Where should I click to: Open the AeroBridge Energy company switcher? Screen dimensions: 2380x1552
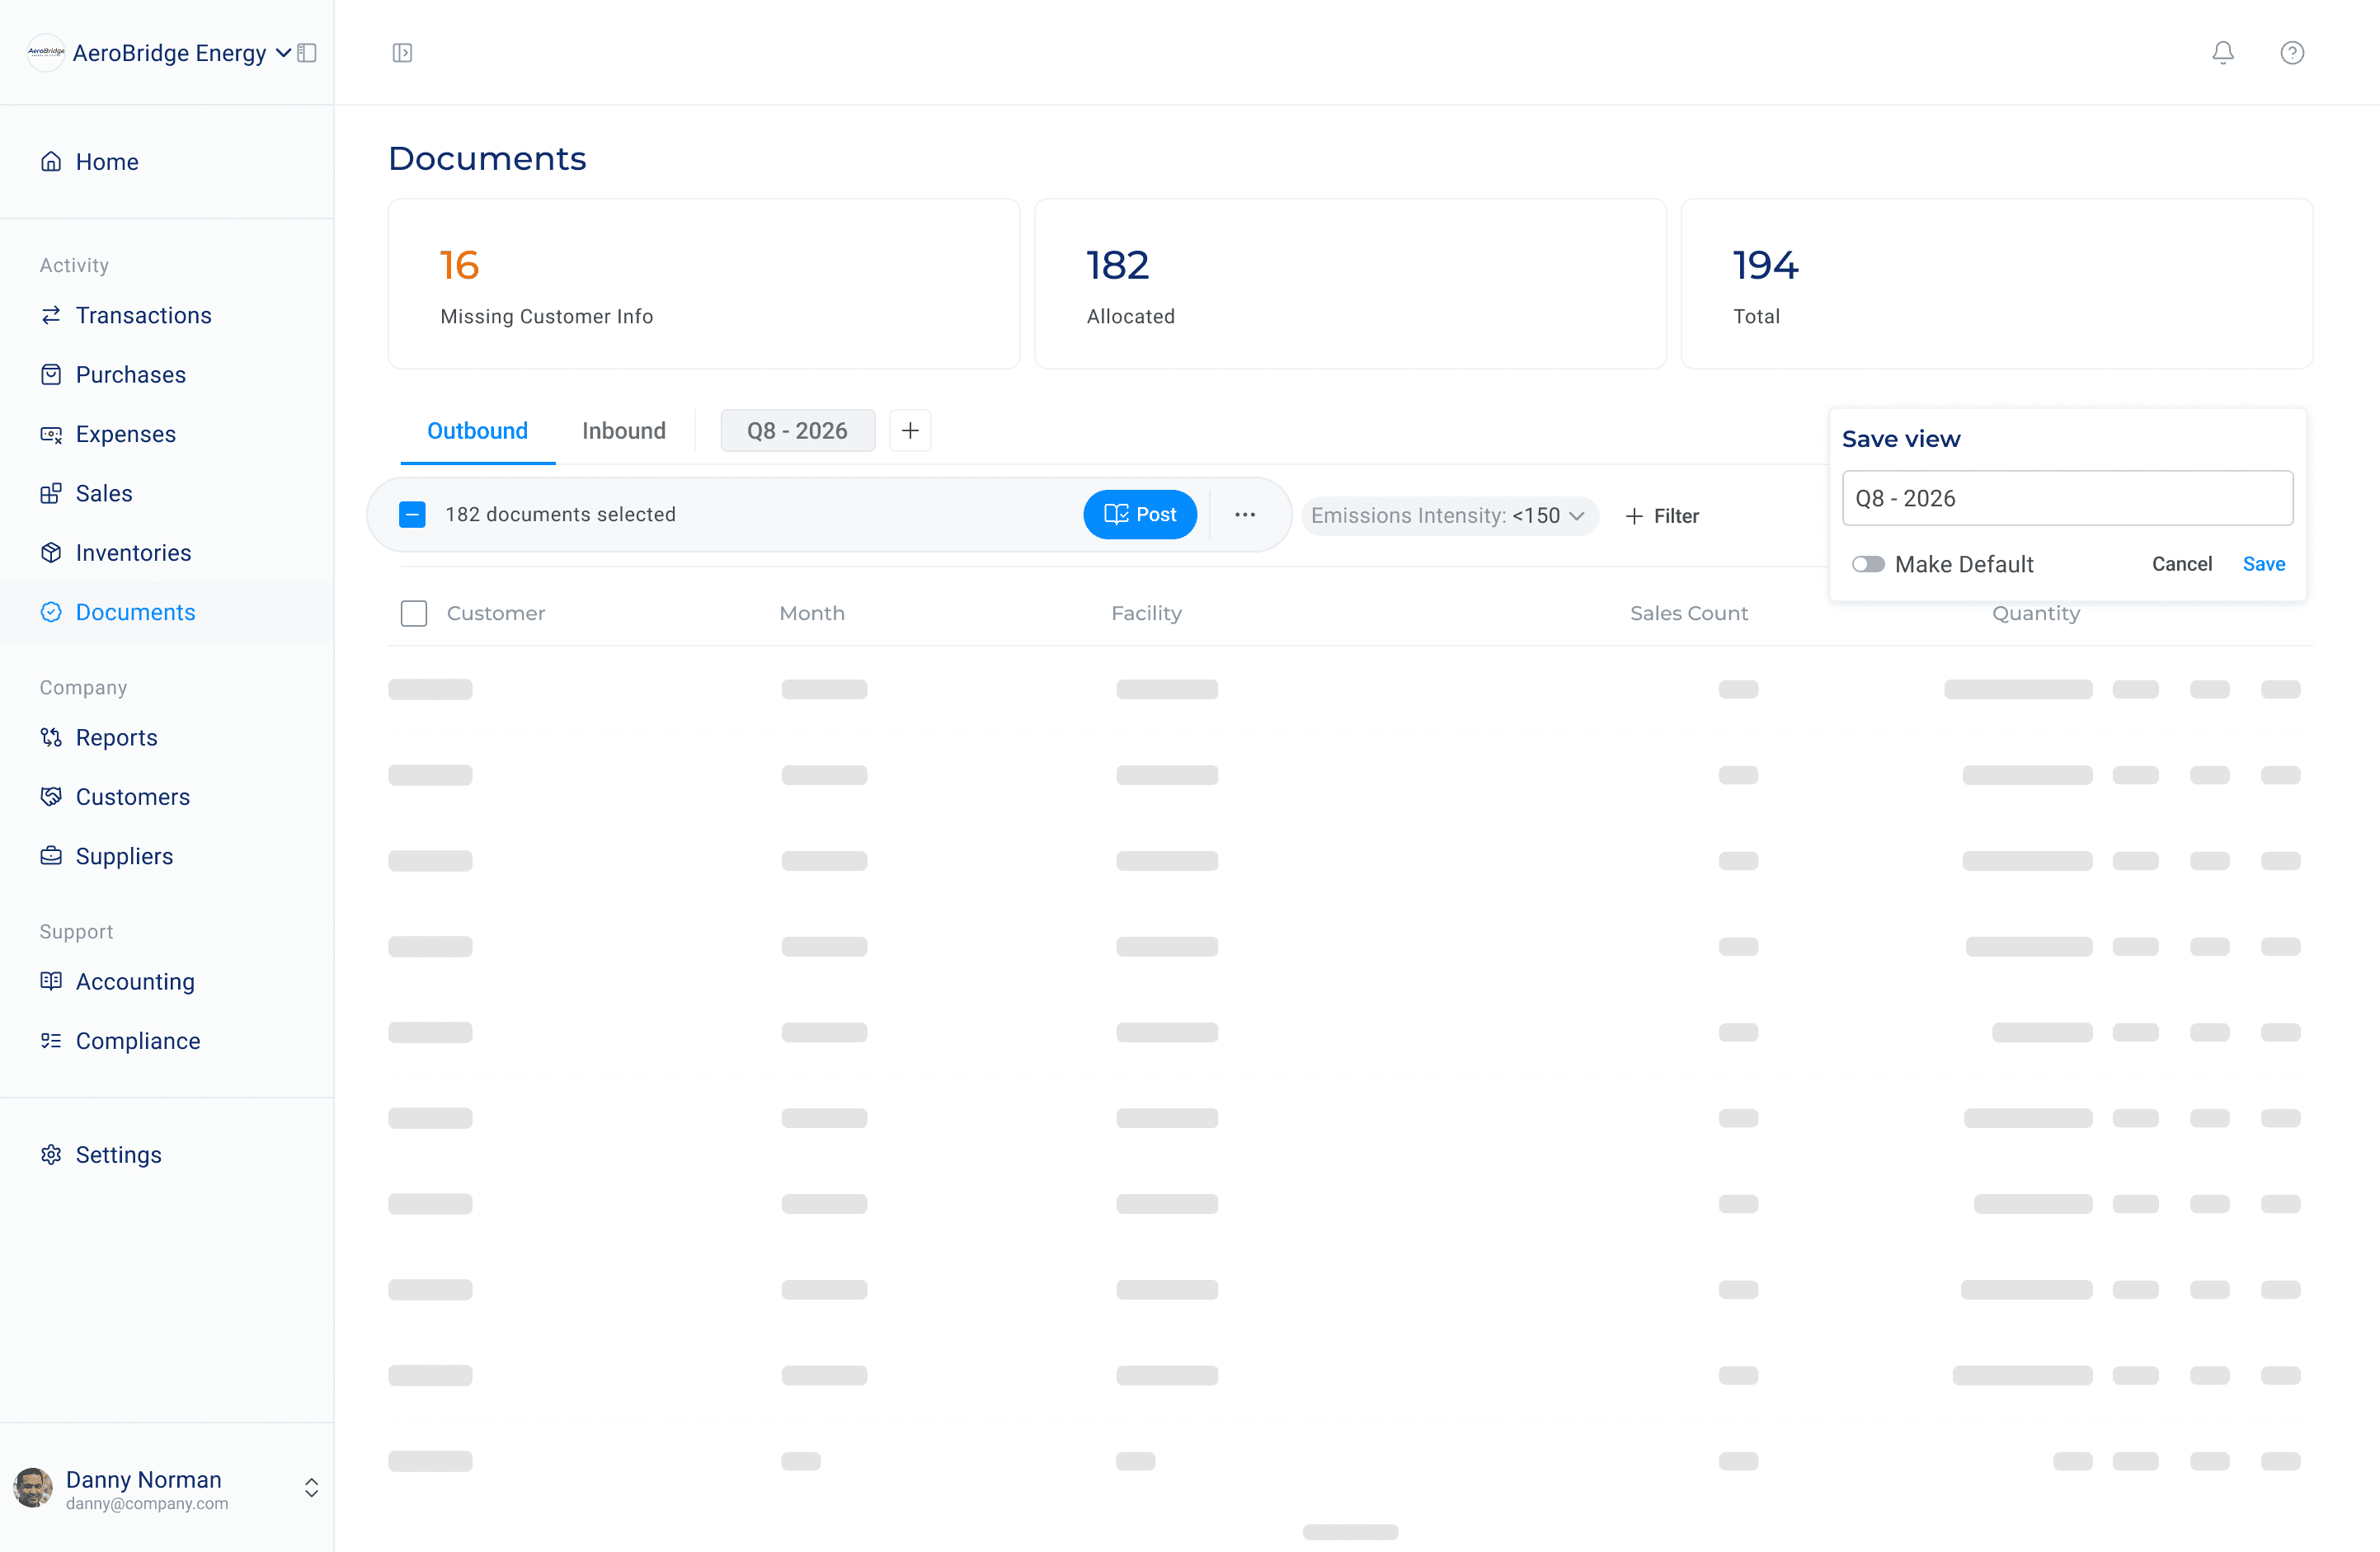[x=170, y=52]
